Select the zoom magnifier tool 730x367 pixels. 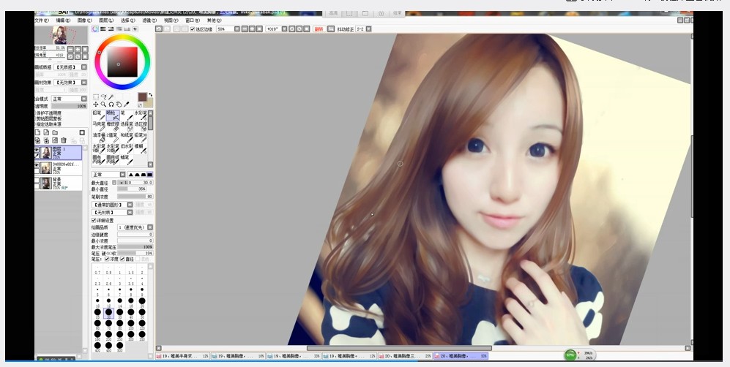click(x=103, y=104)
